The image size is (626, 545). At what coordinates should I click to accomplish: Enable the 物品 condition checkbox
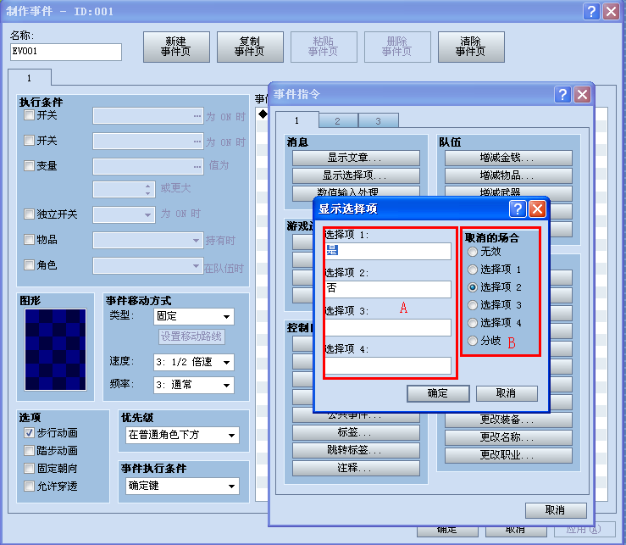[29, 239]
